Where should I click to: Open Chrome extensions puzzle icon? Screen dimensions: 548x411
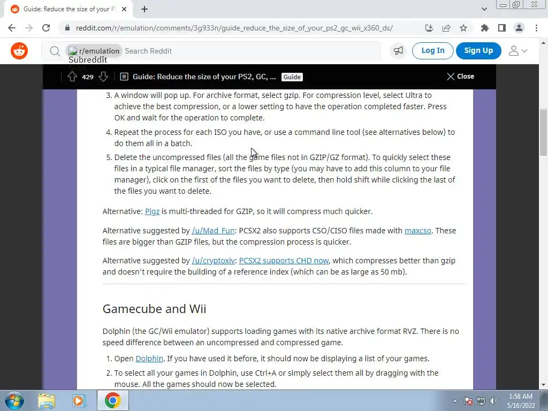[485, 28]
